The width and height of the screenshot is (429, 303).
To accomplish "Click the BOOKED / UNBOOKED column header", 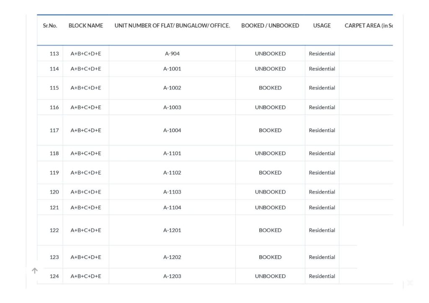I will [x=270, y=26].
